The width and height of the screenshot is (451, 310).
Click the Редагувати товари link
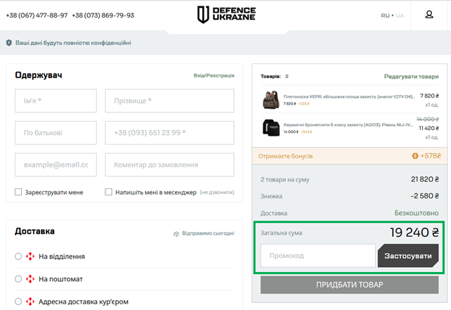(x=411, y=76)
